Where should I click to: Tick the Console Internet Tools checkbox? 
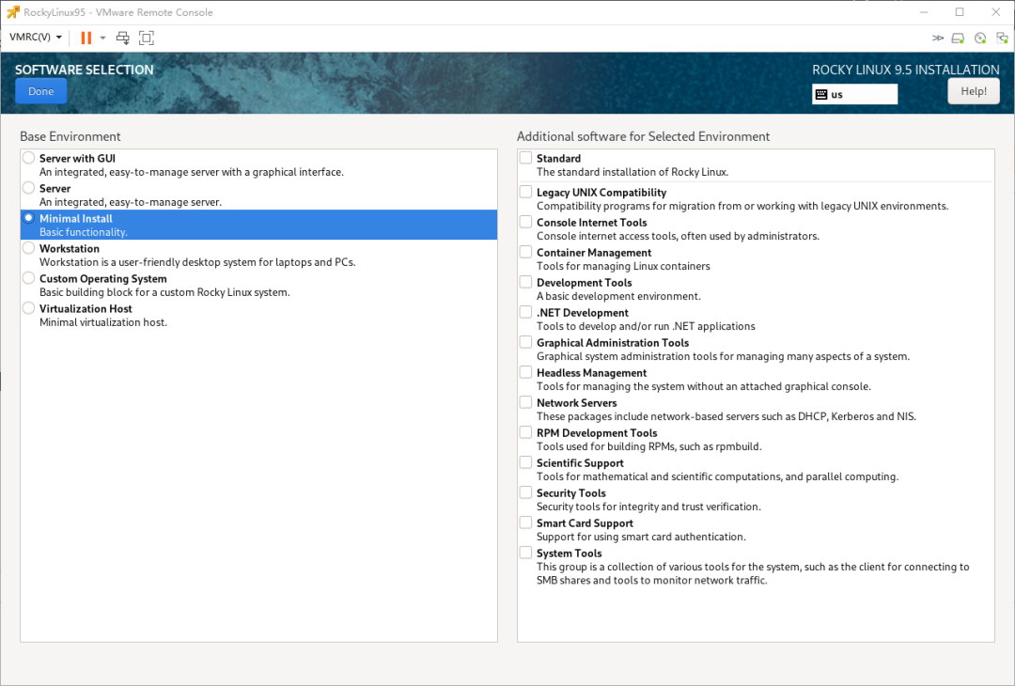[525, 222]
